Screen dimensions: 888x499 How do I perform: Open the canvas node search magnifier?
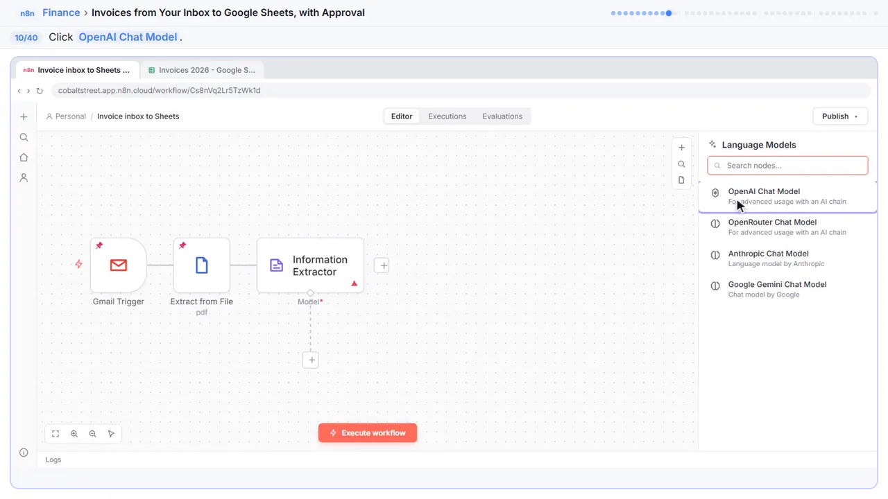click(681, 164)
